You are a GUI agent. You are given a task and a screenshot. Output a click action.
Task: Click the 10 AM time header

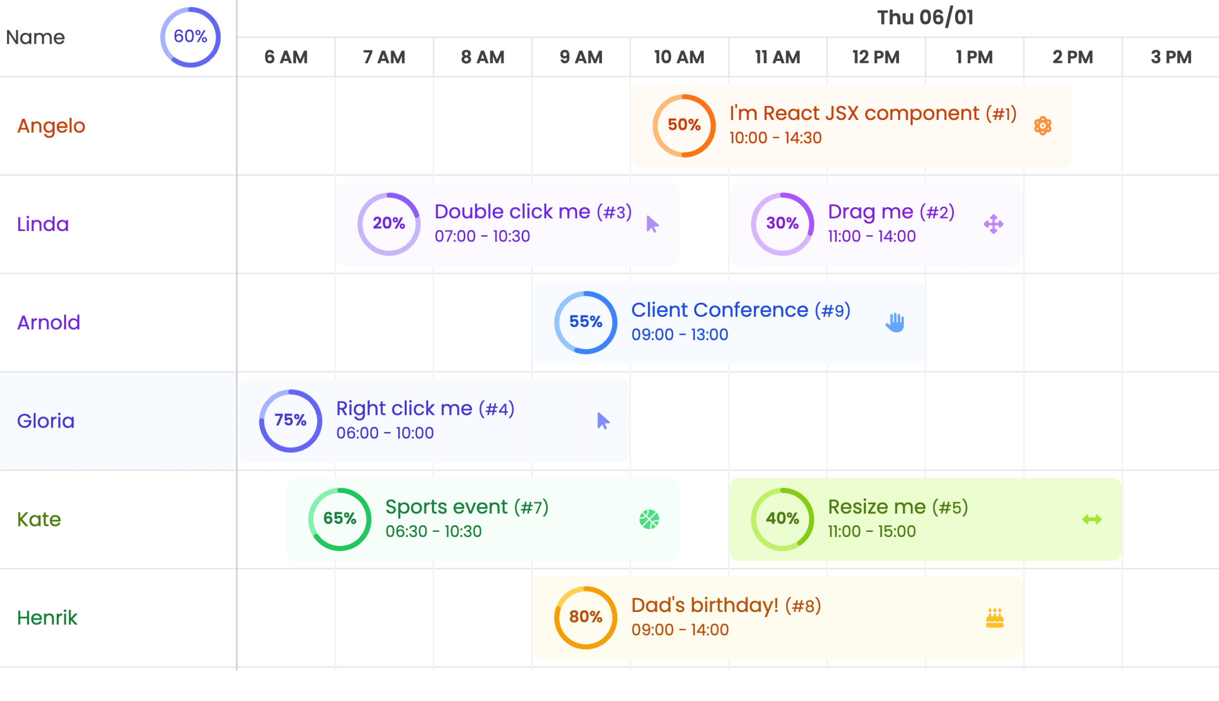pyautogui.click(x=679, y=57)
